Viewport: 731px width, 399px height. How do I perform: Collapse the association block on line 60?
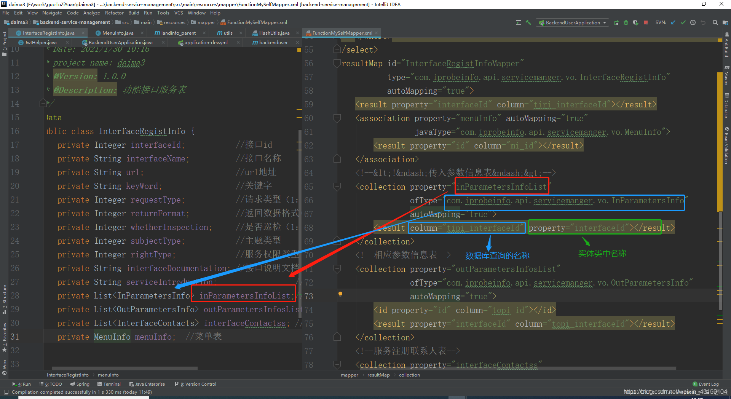337,118
